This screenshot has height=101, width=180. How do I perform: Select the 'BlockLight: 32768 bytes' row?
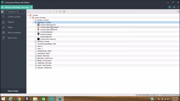45,58
